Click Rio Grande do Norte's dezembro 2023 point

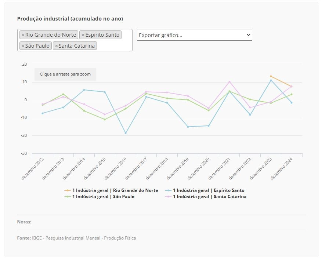tap(271, 76)
